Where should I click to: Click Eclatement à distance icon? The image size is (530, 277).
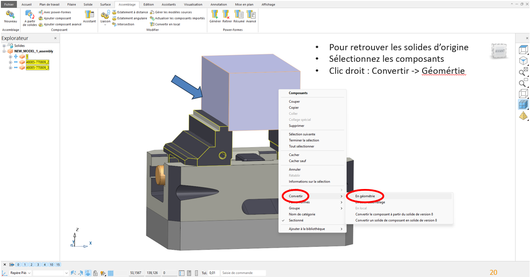(114, 12)
